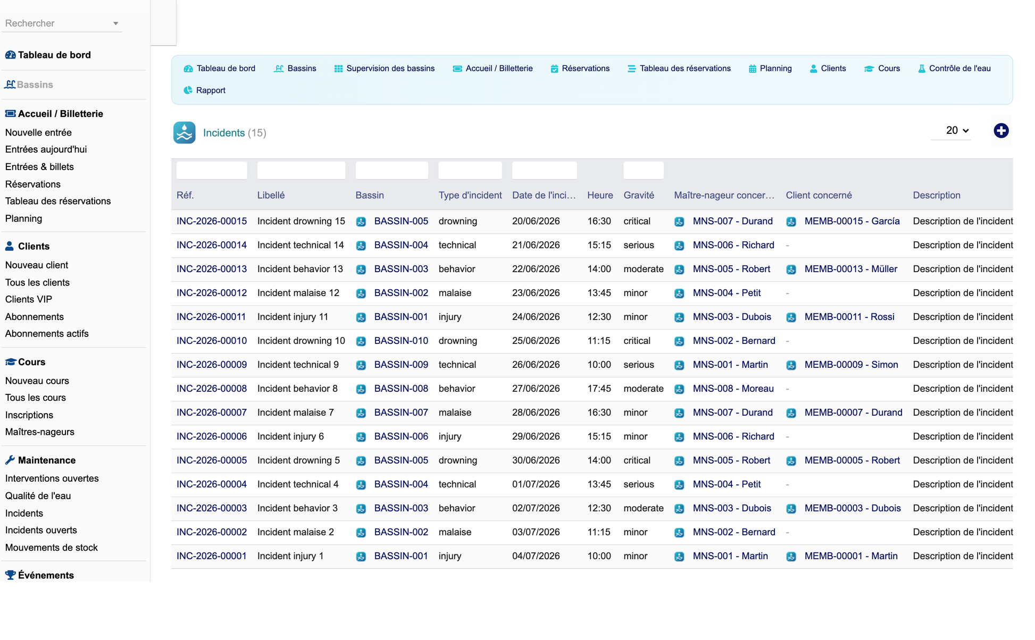Open incident INC-2026-00015
Viewport: 1035px width, 640px height.
coord(212,221)
